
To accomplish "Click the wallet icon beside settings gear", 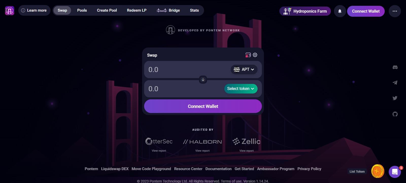I will click(248, 55).
